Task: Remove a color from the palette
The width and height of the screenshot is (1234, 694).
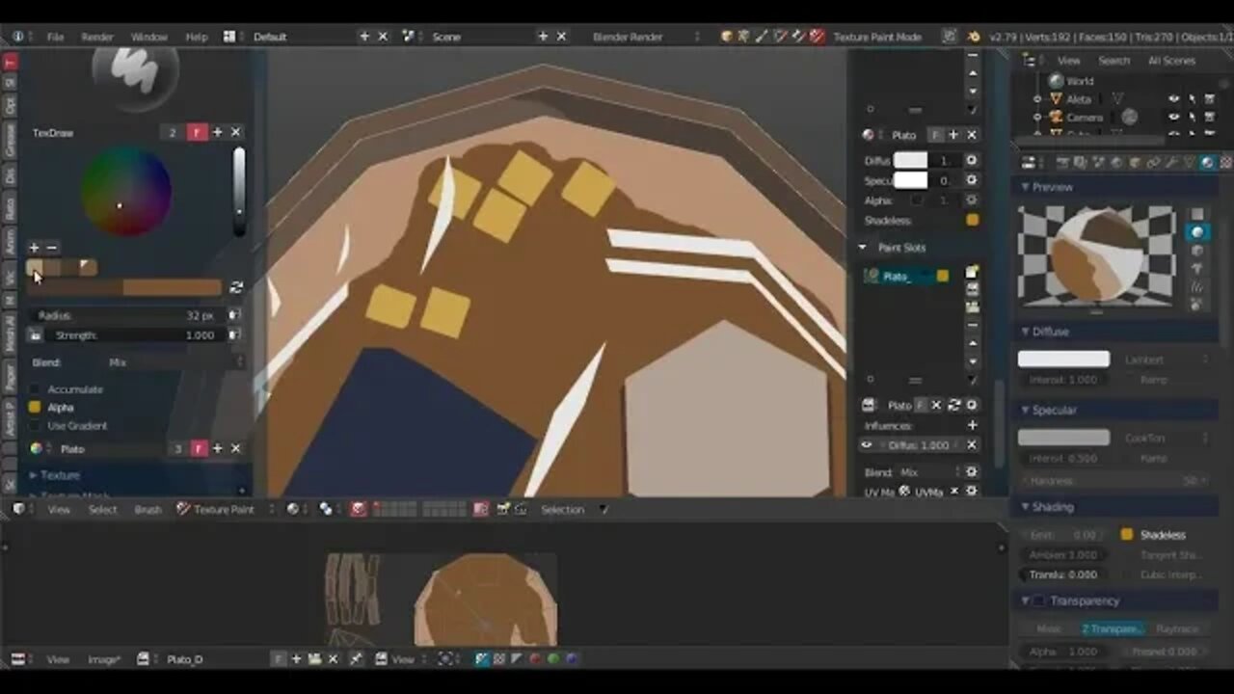Action: (x=52, y=248)
